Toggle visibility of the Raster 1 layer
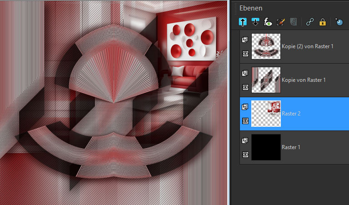 point(245,155)
